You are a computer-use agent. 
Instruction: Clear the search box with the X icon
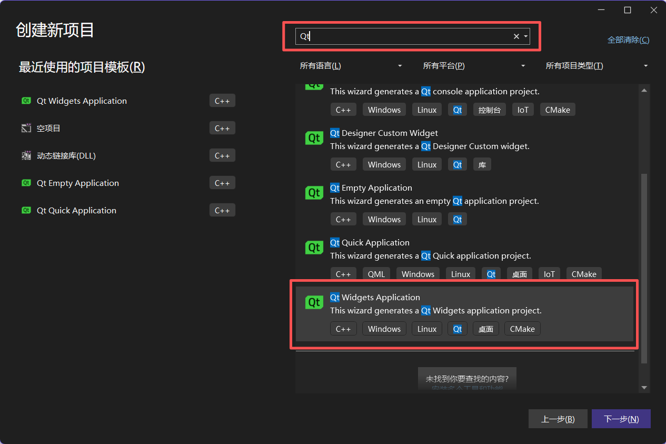coord(516,36)
